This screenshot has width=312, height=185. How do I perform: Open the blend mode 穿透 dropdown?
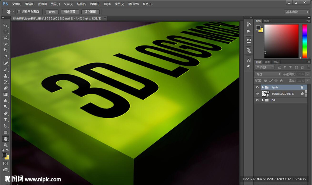point(268,74)
